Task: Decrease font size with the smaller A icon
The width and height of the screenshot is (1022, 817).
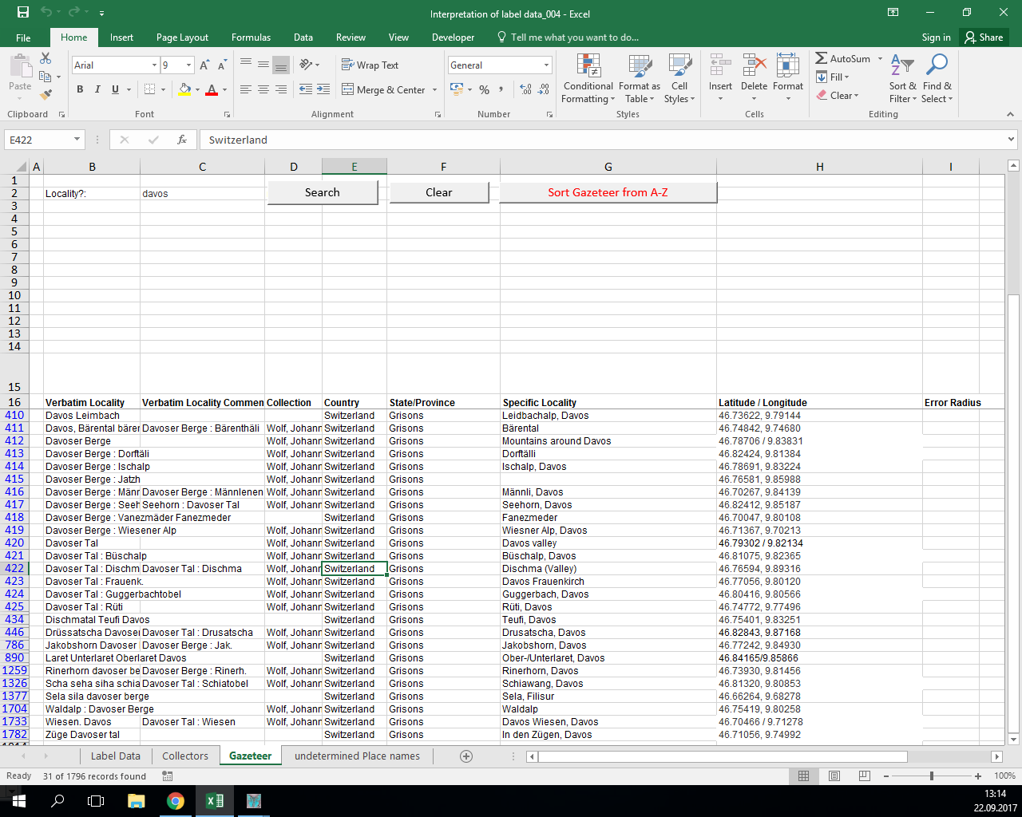Action: (224, 65)
